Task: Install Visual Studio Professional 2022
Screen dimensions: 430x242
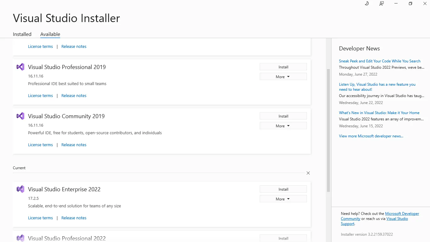Action: click(283, 238)
